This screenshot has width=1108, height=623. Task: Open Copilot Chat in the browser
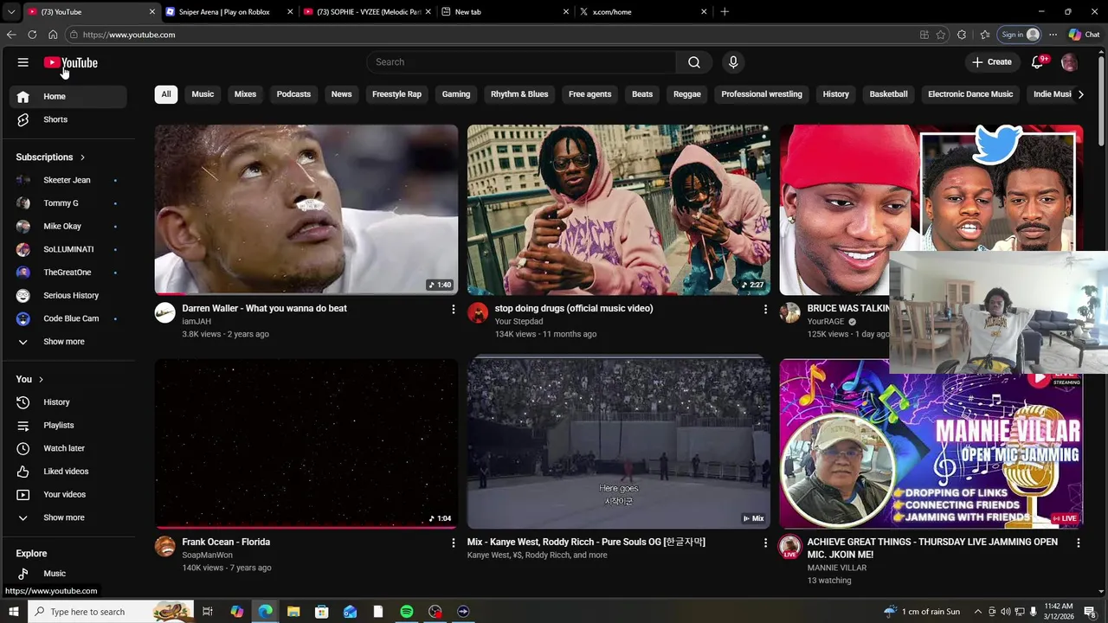[x=1084, y=35]
